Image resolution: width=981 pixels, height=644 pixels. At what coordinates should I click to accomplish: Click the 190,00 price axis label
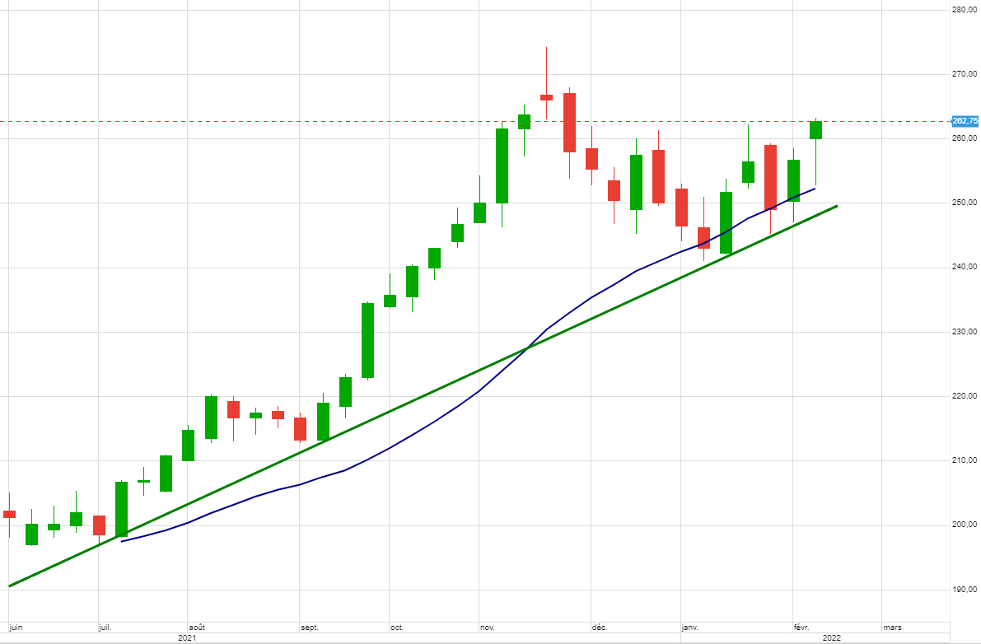pos(964,590)
